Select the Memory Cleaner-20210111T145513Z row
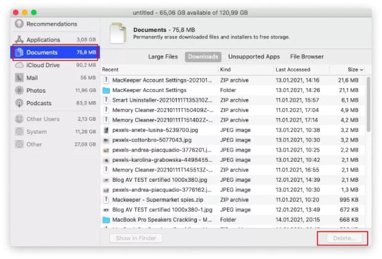Viewport: 382px width, 259px height. (x=233, y=170)
